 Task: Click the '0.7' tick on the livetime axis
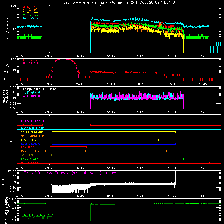(x=14, y=212)
